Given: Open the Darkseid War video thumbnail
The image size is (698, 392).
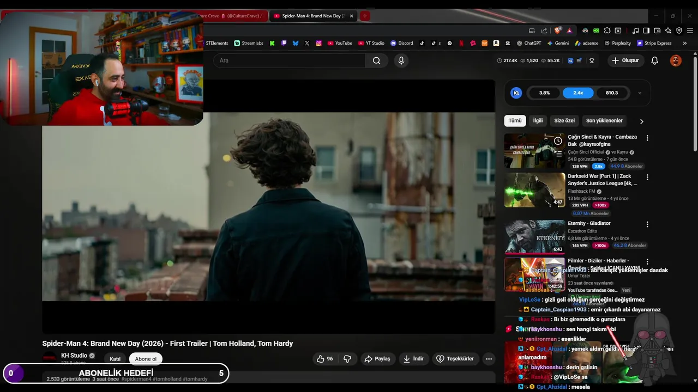Looking at the screenshot, I should point(534,190).
